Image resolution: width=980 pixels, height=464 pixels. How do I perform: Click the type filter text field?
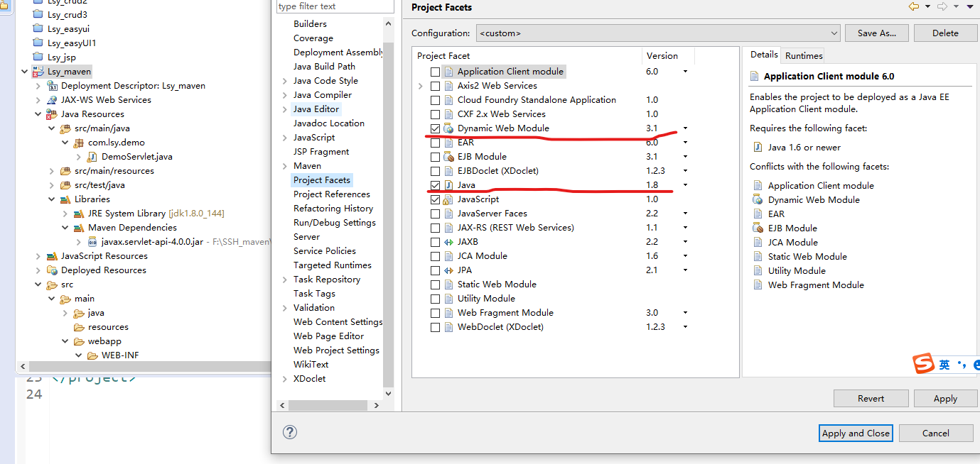click(335, 6)
